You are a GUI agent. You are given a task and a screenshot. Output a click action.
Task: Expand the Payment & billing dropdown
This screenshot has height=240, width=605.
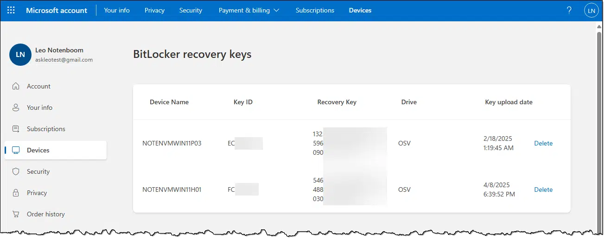tap(249, 10)
